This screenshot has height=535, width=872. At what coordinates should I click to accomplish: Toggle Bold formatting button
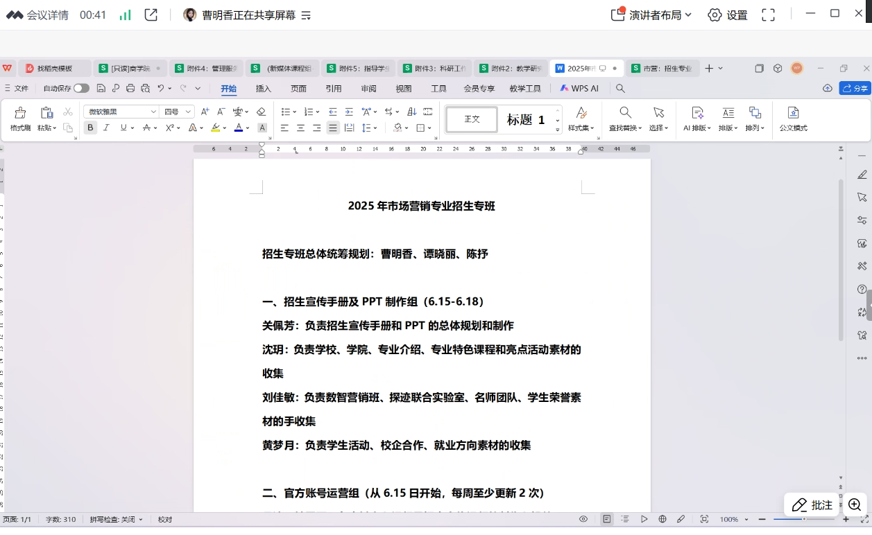point(90,128)
